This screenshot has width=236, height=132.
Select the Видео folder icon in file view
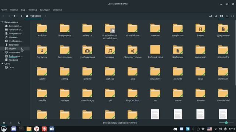tap(200, 28)
